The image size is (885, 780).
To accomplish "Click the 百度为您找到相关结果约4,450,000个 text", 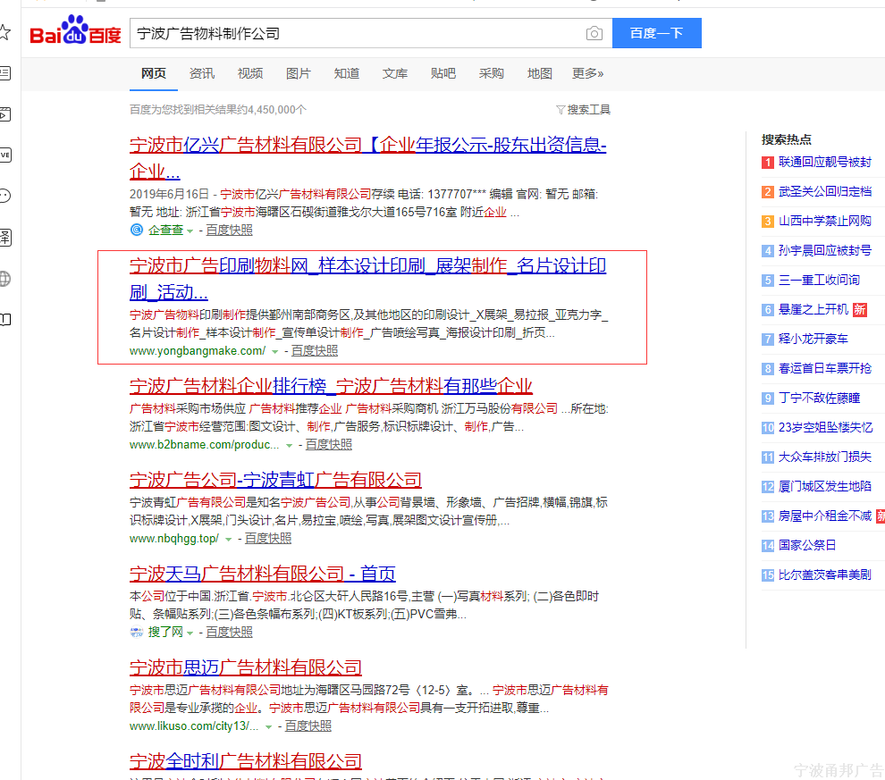I will (x=218, y=109).
